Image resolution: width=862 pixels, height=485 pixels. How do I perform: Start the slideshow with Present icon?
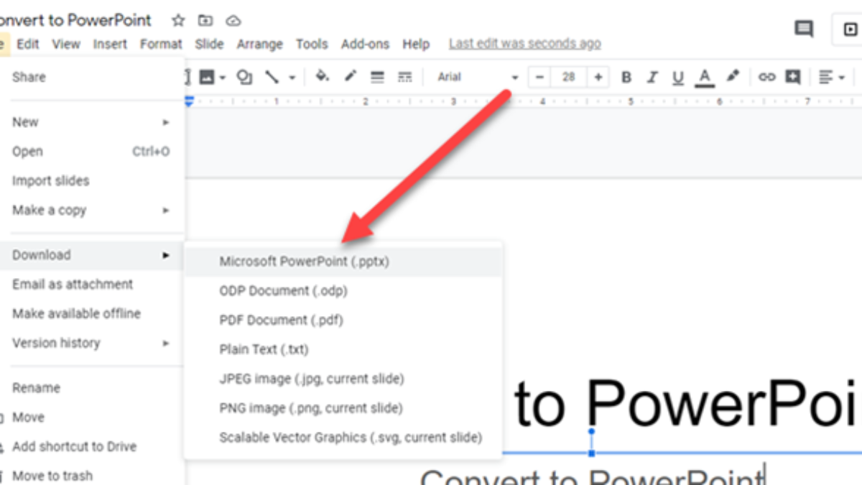[x=850, y=29]
